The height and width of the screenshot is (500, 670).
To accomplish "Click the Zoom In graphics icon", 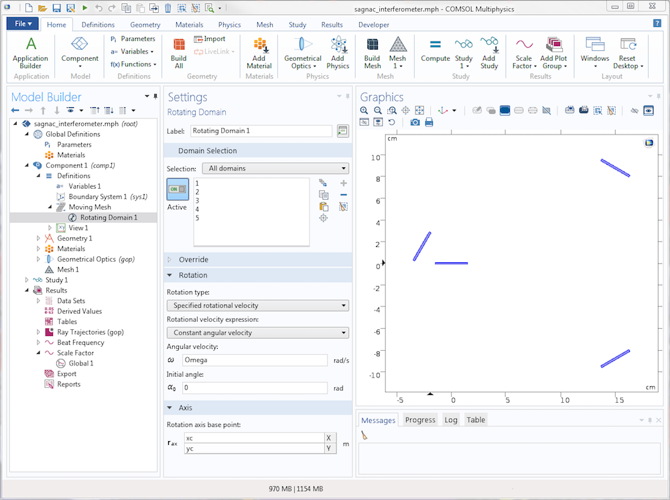I will [x=364, y=110].
